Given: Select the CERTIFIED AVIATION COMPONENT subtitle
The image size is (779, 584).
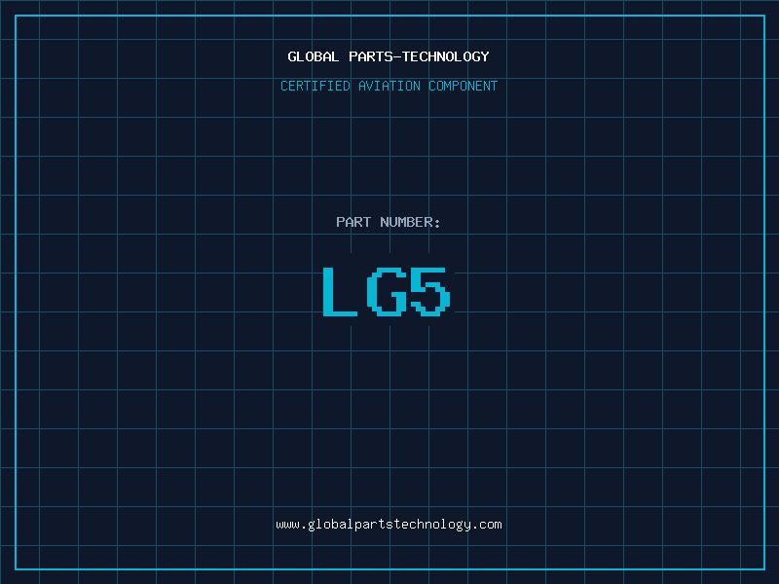Looking at the screenshot, I should (x=389, y=86).
